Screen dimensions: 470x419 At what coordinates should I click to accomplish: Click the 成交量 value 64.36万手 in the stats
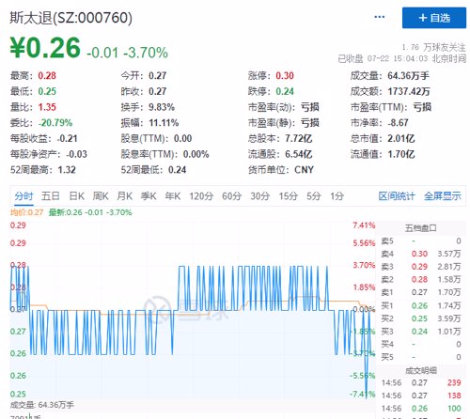(x=409, y=76)
